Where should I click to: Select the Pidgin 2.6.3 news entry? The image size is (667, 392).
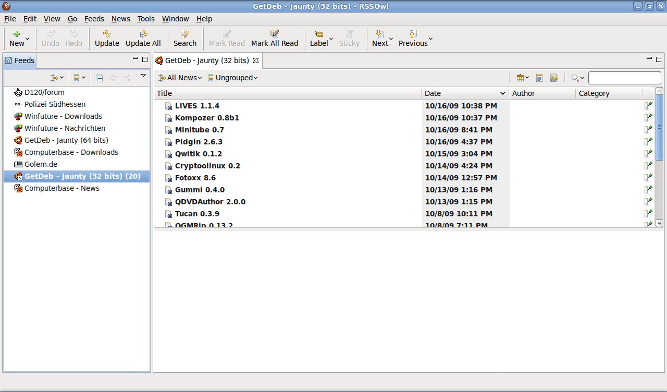199,142
